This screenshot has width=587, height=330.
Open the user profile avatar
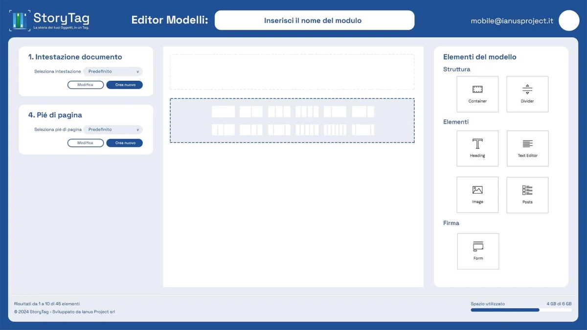click(568, 21)
